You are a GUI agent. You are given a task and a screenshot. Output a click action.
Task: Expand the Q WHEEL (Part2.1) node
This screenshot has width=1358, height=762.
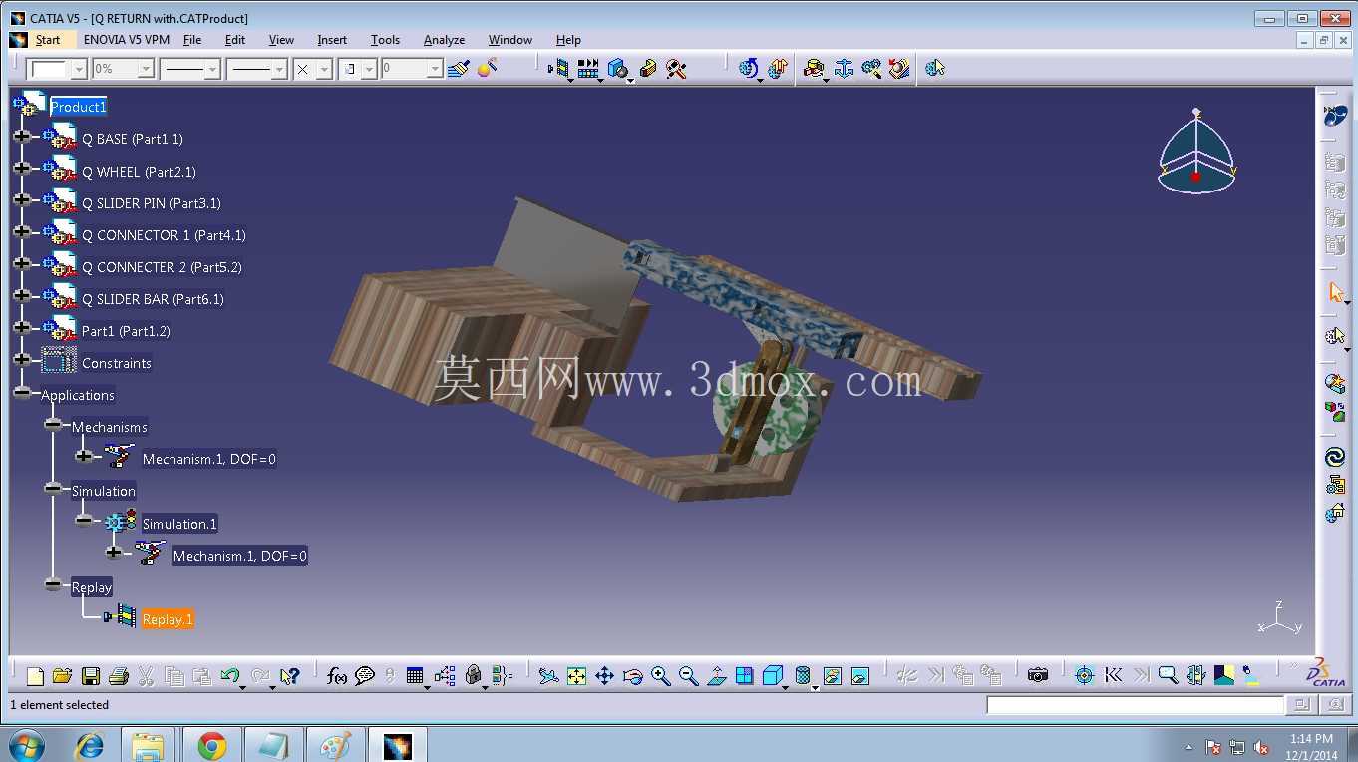[22, 168]
